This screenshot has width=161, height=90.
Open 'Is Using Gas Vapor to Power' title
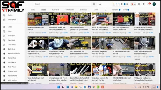pyautogui.click(x=58, y=79)
